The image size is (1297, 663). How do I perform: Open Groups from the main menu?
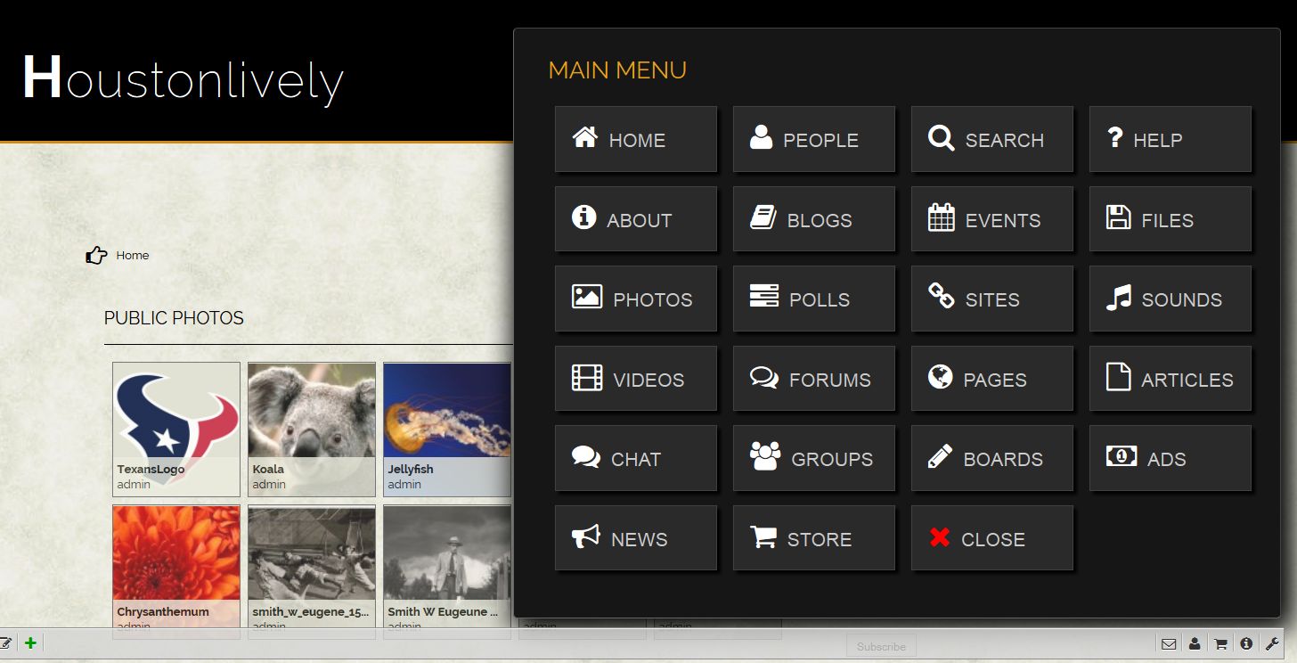point(813,458)
